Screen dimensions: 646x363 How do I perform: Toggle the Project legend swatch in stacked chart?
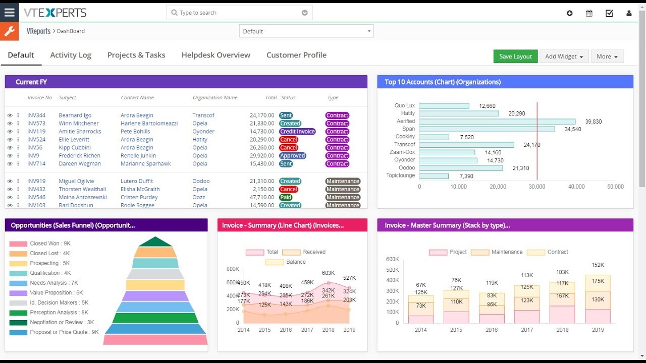click(x=438, y=252)
